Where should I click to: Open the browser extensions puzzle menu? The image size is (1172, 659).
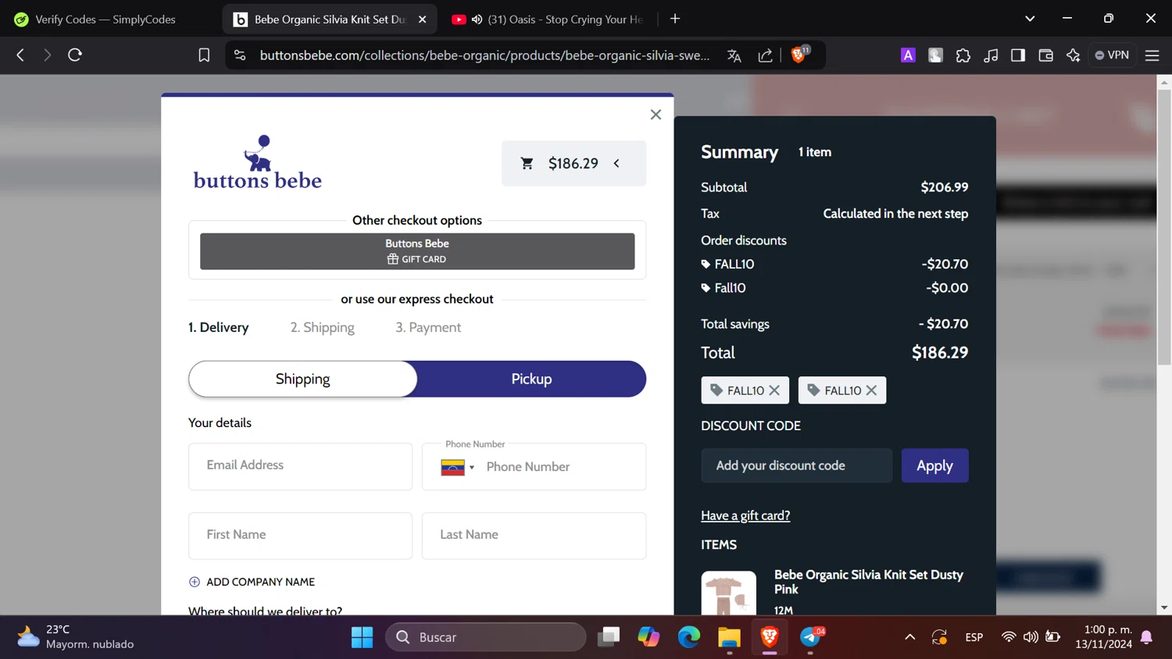click(963, 55)
